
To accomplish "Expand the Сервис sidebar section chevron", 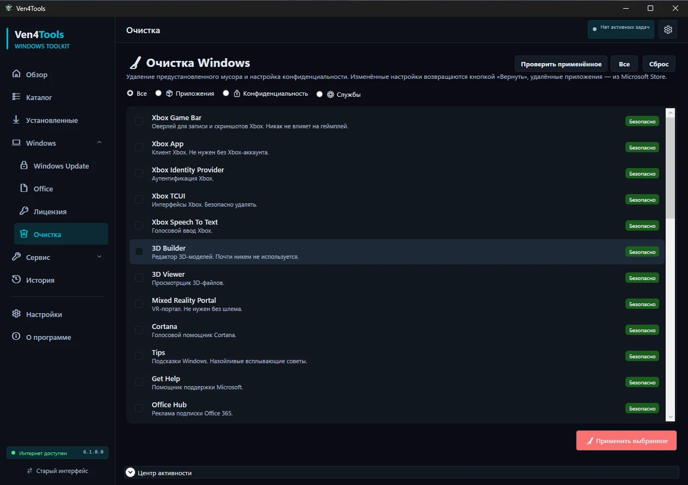I will pos(99,257).
